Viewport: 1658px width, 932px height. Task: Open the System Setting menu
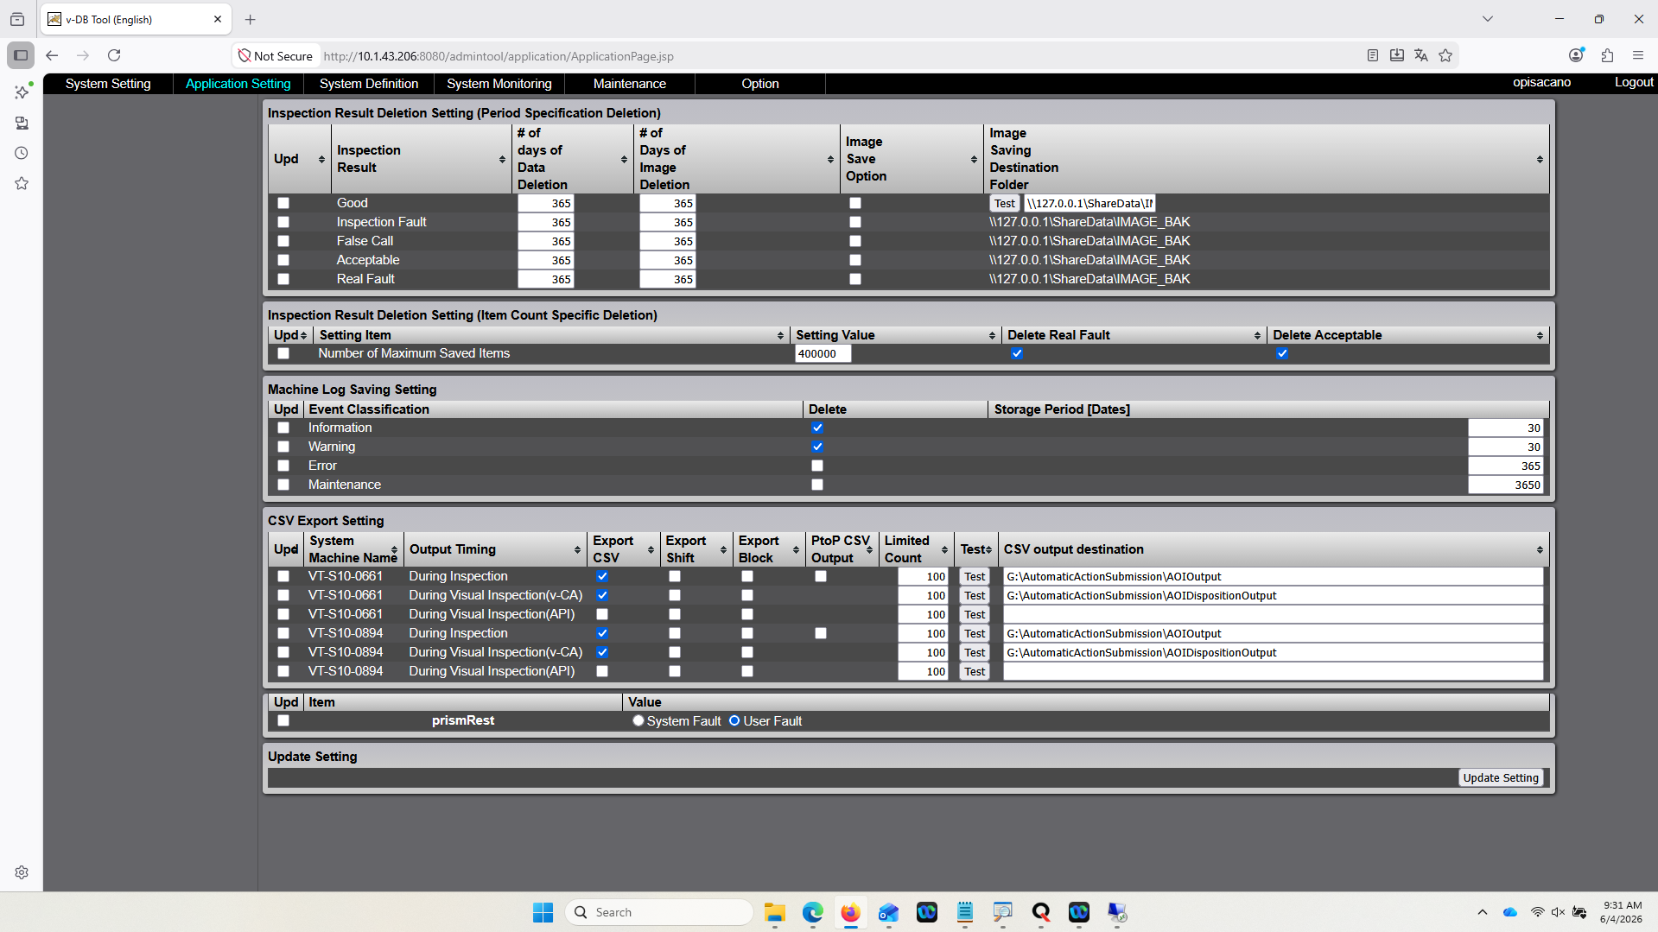108,84
